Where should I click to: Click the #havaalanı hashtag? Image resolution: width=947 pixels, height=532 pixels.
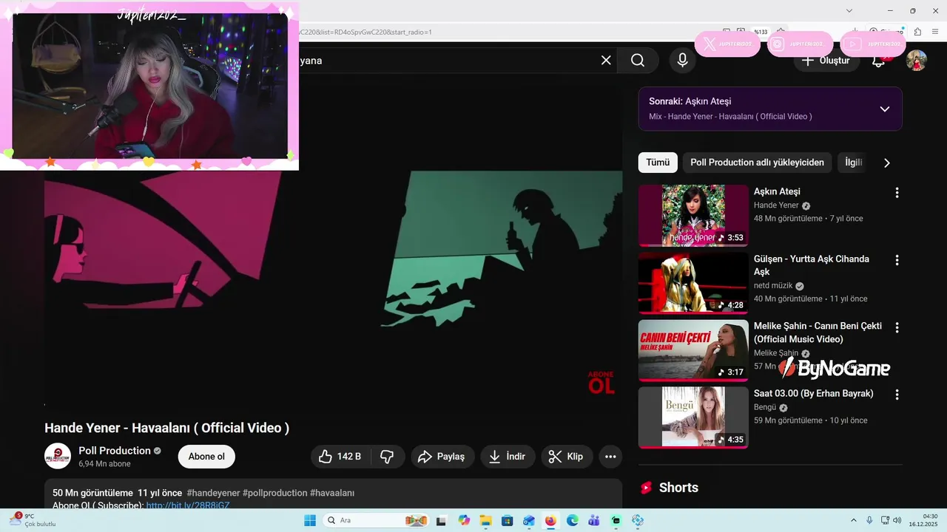coord(332,493)
